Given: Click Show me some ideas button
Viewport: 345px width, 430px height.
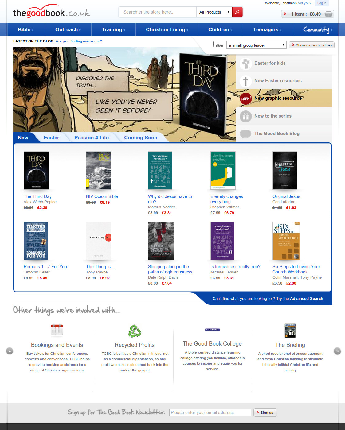Looking at the screenshot, I should (x=312, y=45).
